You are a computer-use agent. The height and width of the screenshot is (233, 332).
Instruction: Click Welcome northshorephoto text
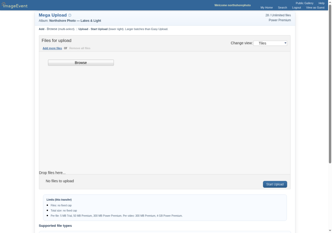[232, 5]
